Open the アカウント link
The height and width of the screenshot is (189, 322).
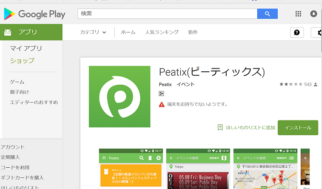[13, 147]
